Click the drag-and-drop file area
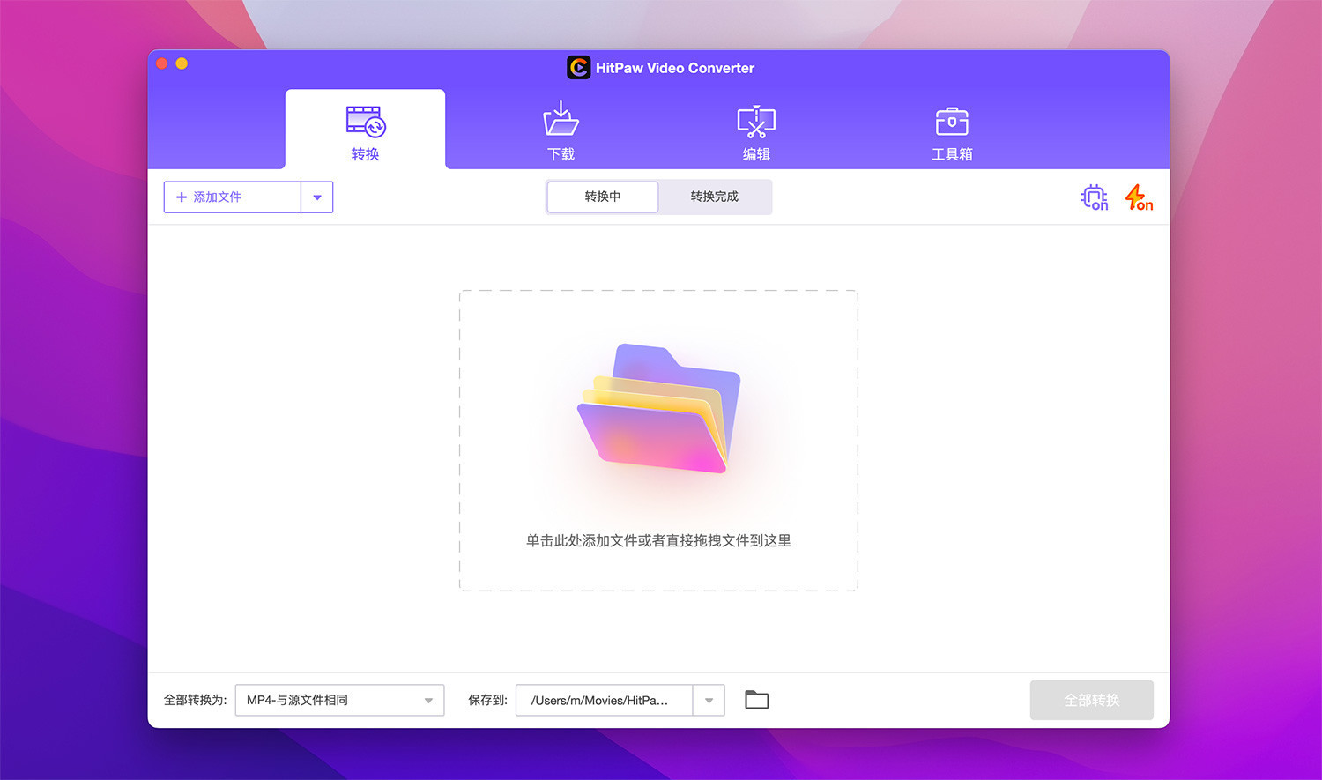Viewport: 1322px width, 780px height. pos(658,441)
